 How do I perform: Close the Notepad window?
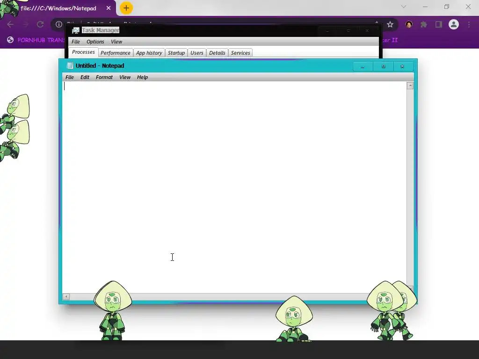[x=402, y=66]
